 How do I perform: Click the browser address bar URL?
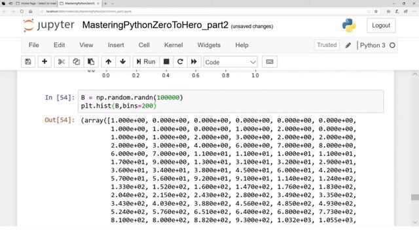tap(89, 12)
